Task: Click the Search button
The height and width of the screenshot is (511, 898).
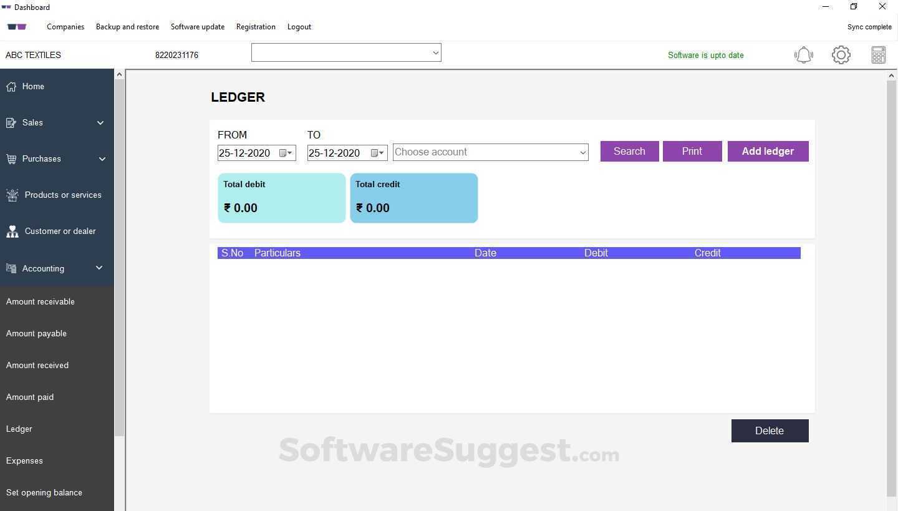Action: pos(629,151)
